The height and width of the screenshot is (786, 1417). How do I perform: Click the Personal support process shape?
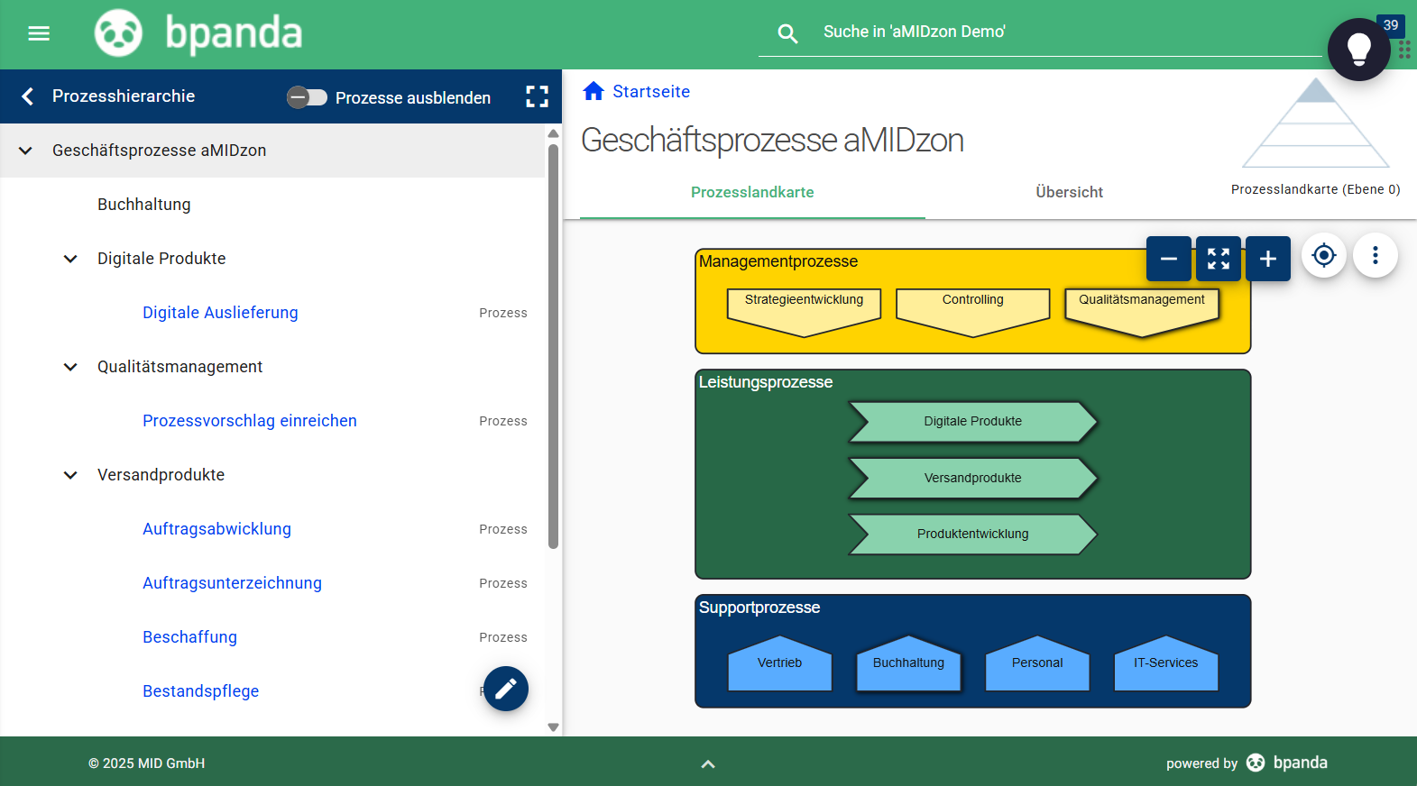click(x=1037, y=663)
